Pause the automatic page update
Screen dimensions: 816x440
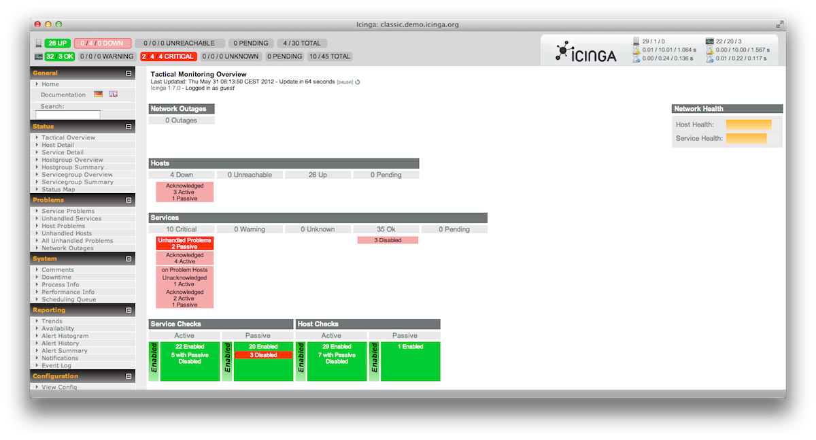coord(345,82)
